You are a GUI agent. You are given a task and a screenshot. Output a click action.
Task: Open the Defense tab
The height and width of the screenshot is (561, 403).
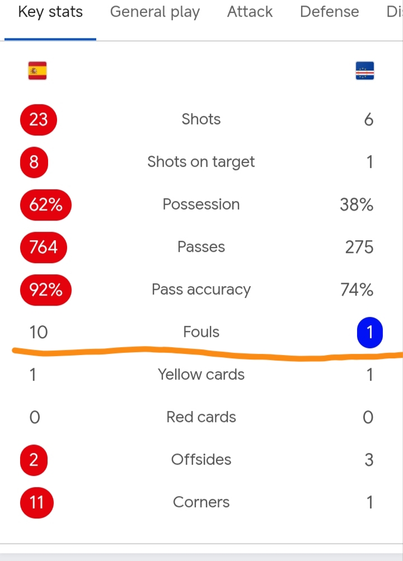point(329,12)
